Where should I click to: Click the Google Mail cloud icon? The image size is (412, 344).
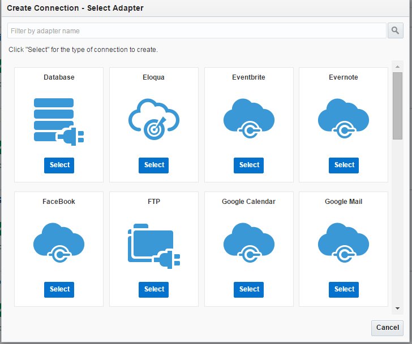tap(344, 243)
